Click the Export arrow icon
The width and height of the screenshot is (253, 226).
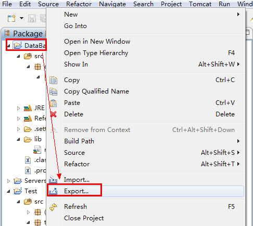[x=53, y=191]
